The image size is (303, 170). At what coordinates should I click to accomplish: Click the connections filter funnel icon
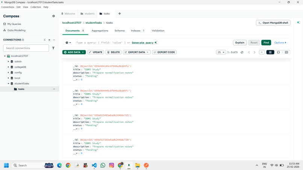(53, 48)
